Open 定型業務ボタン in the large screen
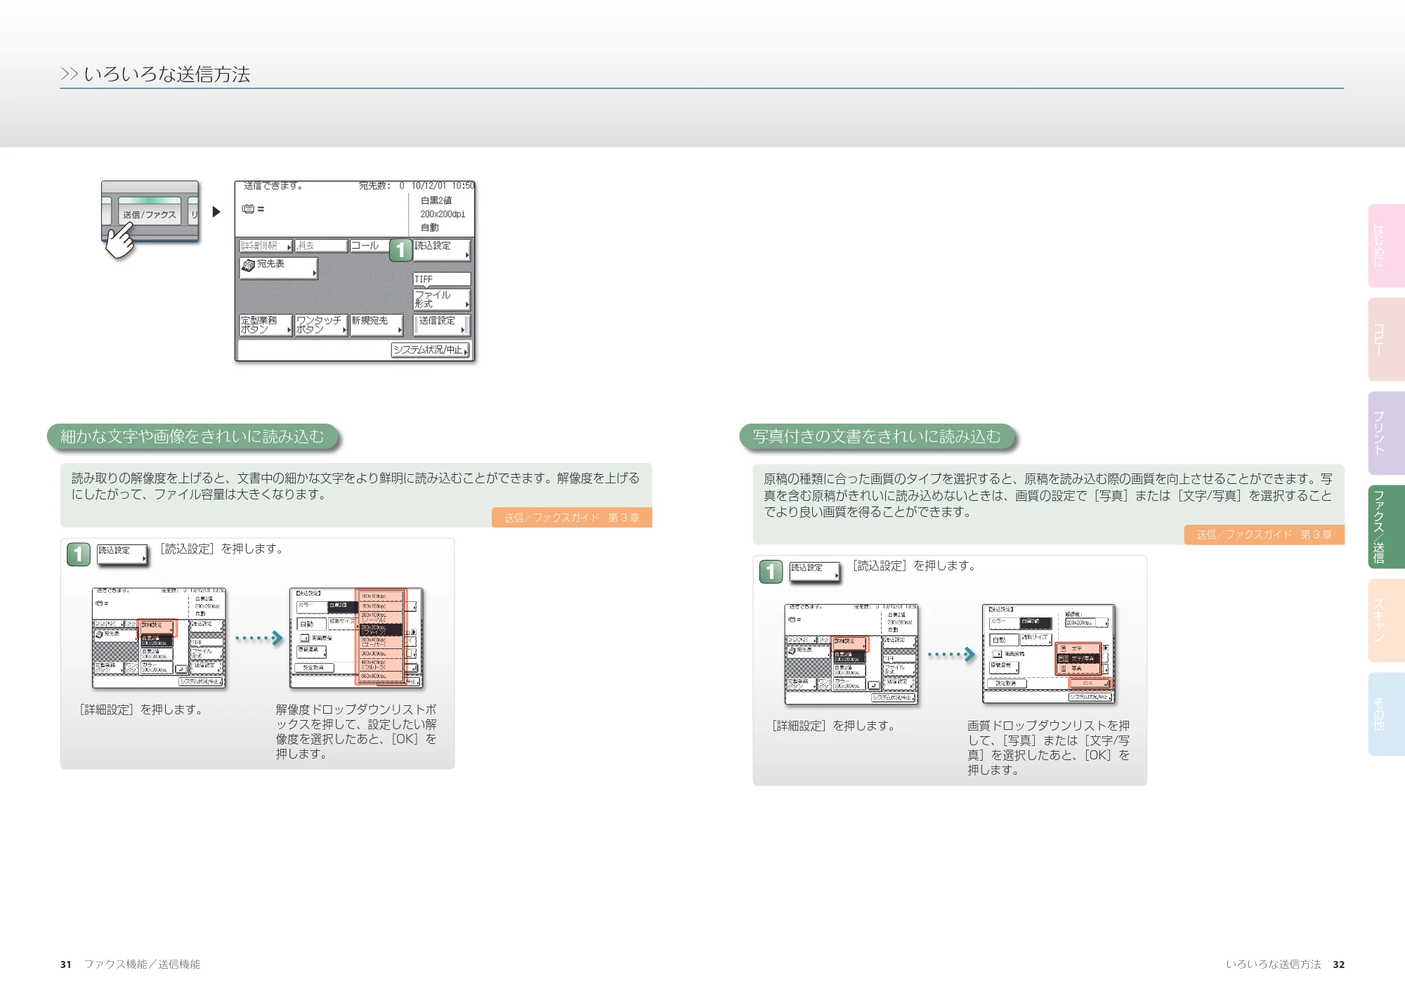The image size is (1405, 994). pyautogui.click(x=266, y=325)
